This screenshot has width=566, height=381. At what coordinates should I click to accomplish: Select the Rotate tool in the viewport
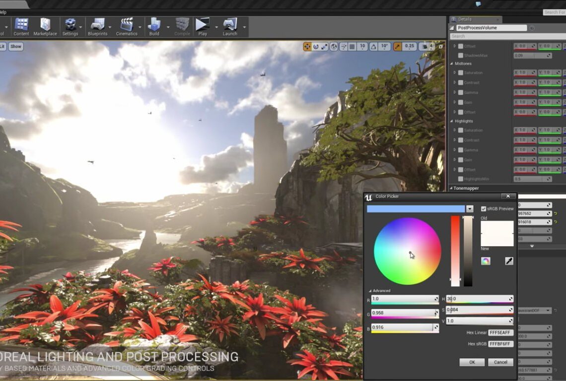tap(316, 46)
